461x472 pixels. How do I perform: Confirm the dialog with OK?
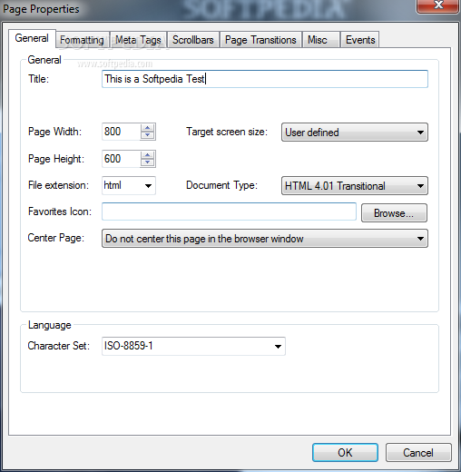point(345,453)
